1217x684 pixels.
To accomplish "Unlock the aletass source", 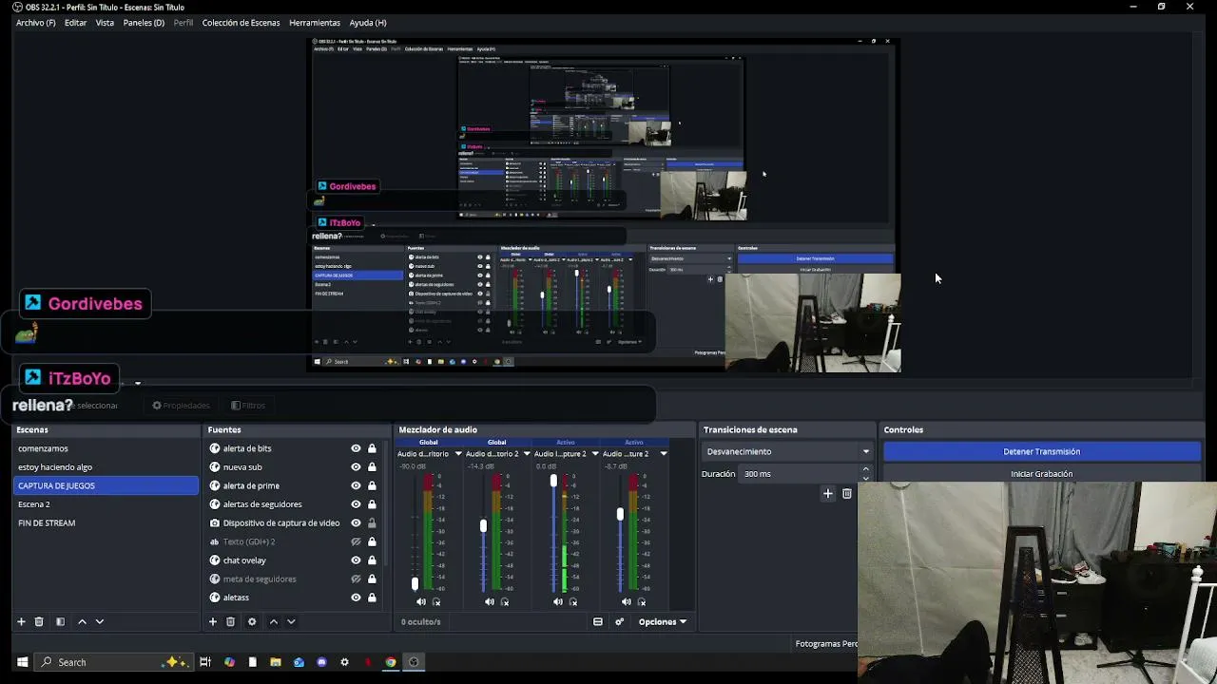I will 372,598.
